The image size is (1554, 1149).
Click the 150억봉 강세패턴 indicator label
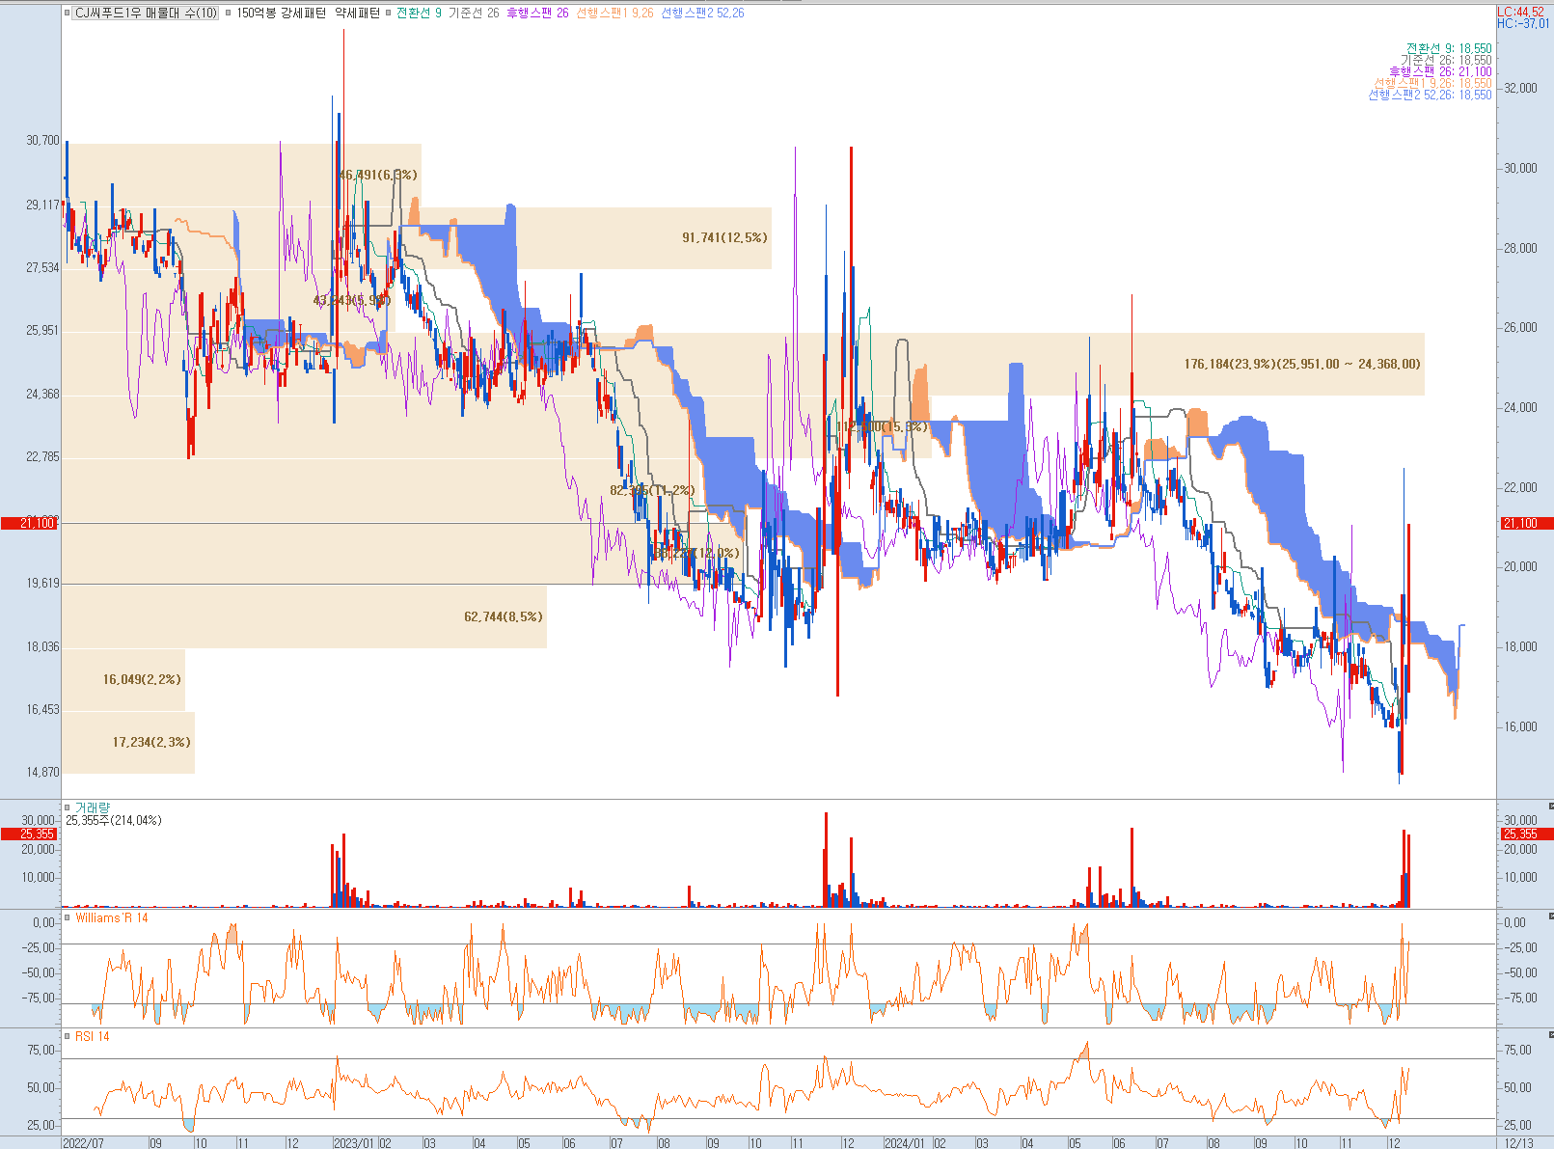(281, 14)
